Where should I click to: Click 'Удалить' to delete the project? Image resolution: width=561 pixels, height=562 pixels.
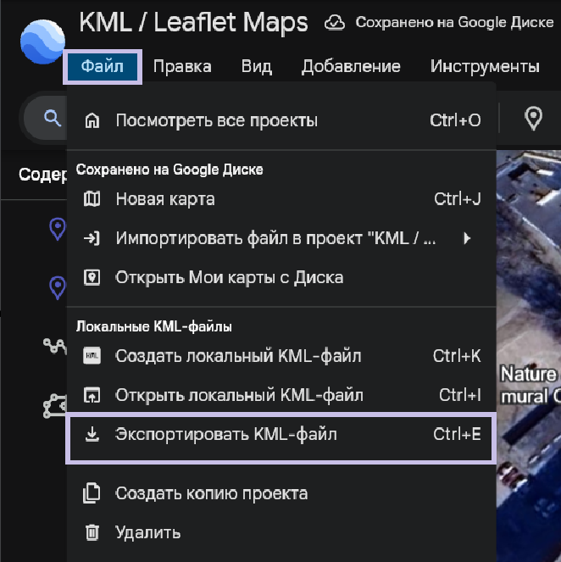[147, 532]
